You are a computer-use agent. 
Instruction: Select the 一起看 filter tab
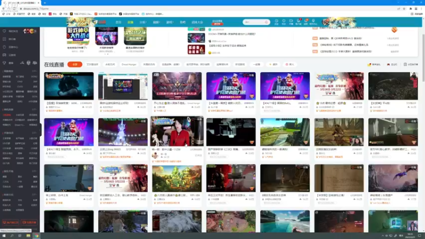coord(257,64)
